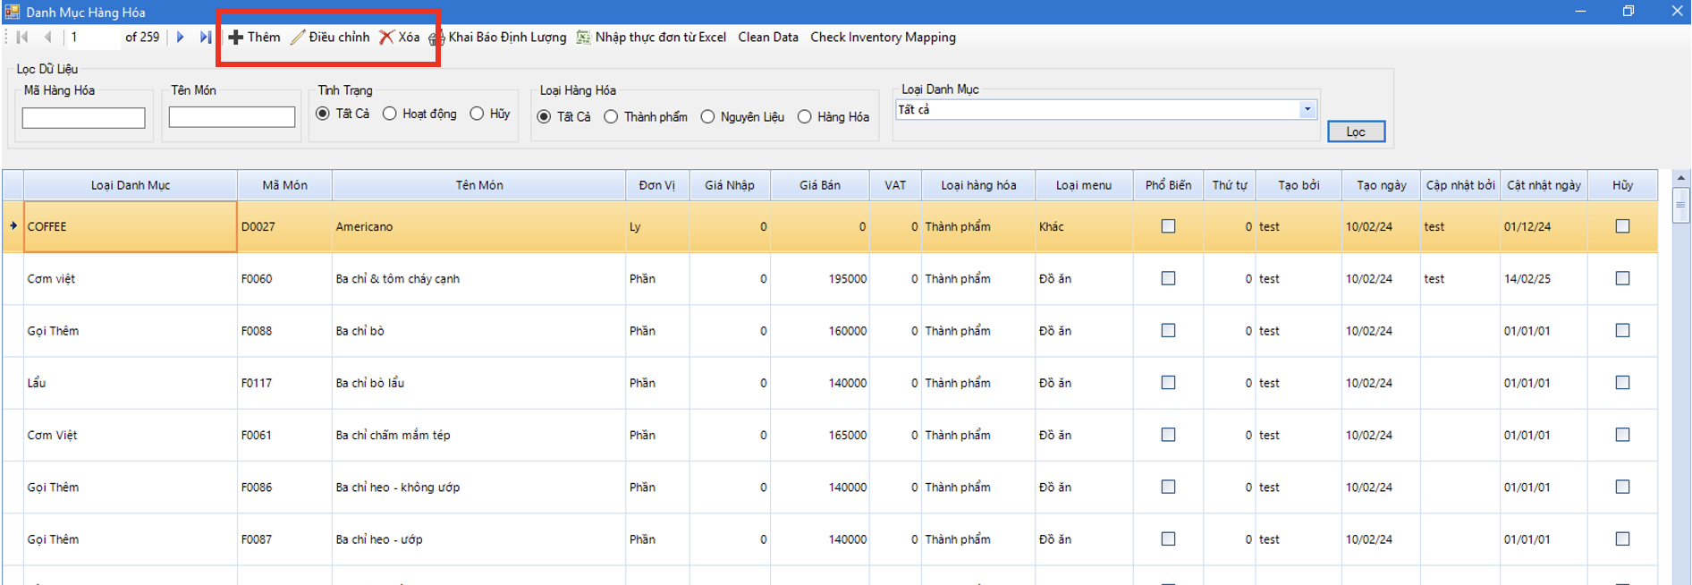Click the vertical scrollbar thumb
This screenshot has width=1692, height=585.
[x=1680, y=205]
